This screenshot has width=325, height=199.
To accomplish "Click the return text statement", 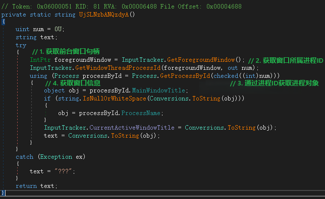I will 36,186.
